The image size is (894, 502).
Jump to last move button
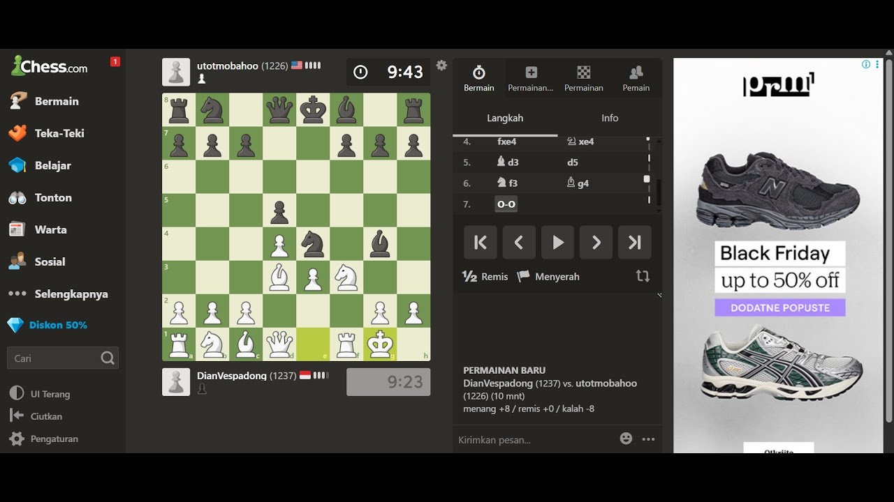click(x=634, y=243)
